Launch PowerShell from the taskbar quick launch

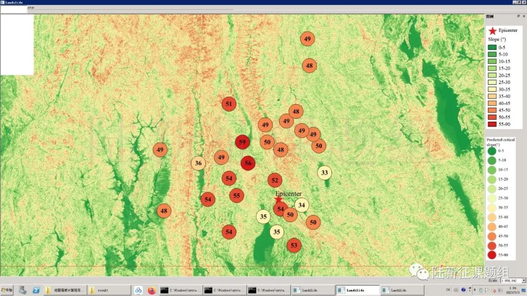pyautogui.click(x=36, y=290)
